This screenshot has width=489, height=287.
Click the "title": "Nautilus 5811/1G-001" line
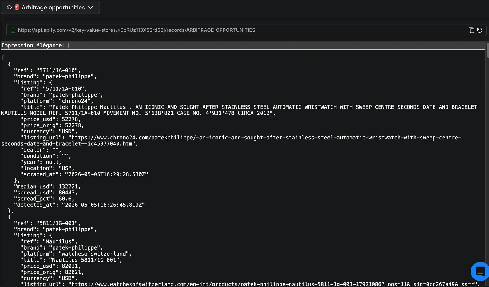(x=71, y=260)
